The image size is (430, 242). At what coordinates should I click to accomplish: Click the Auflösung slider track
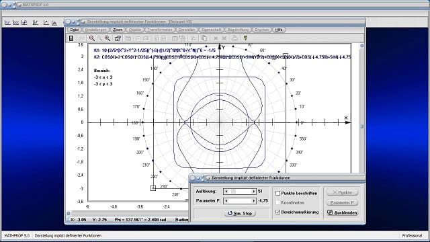click(240, 191)
